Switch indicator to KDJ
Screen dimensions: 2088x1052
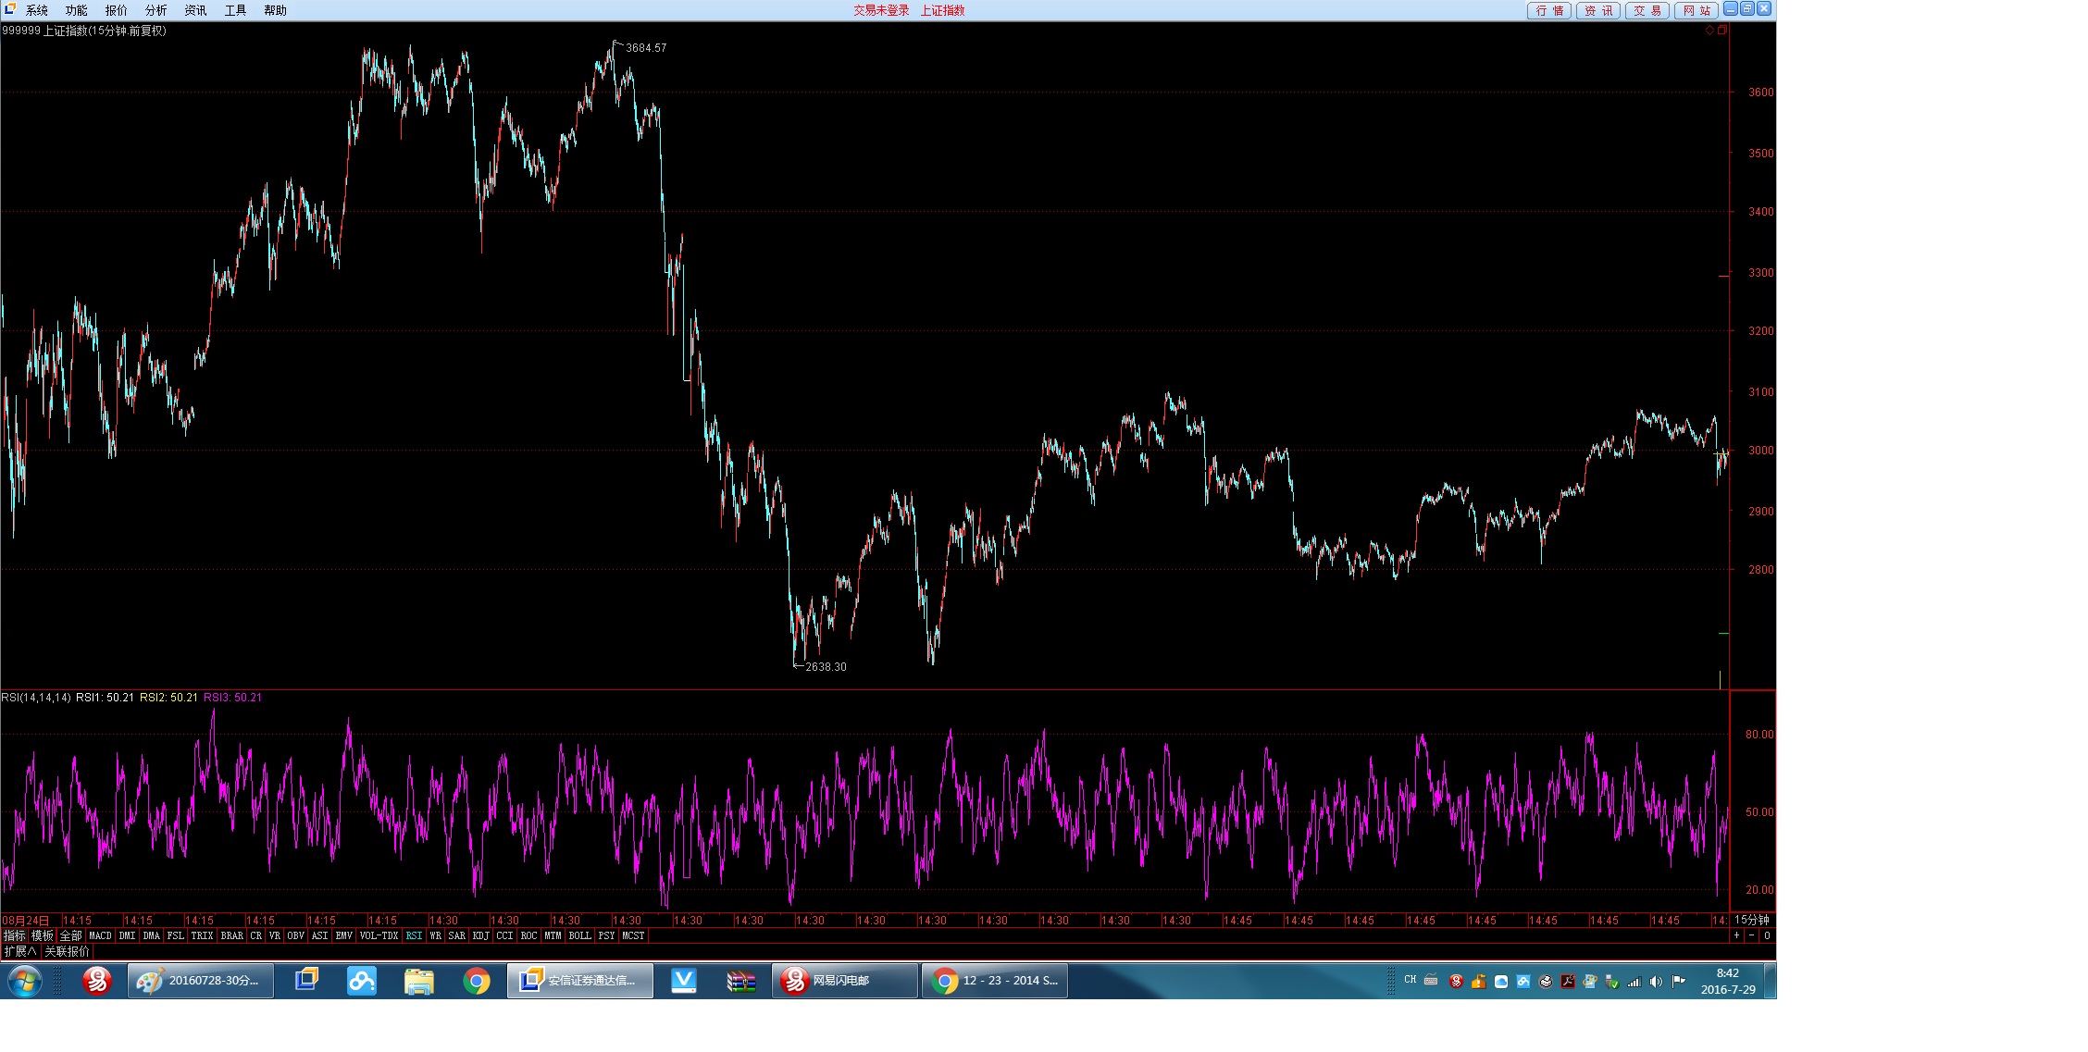click(x=481, y=935)
